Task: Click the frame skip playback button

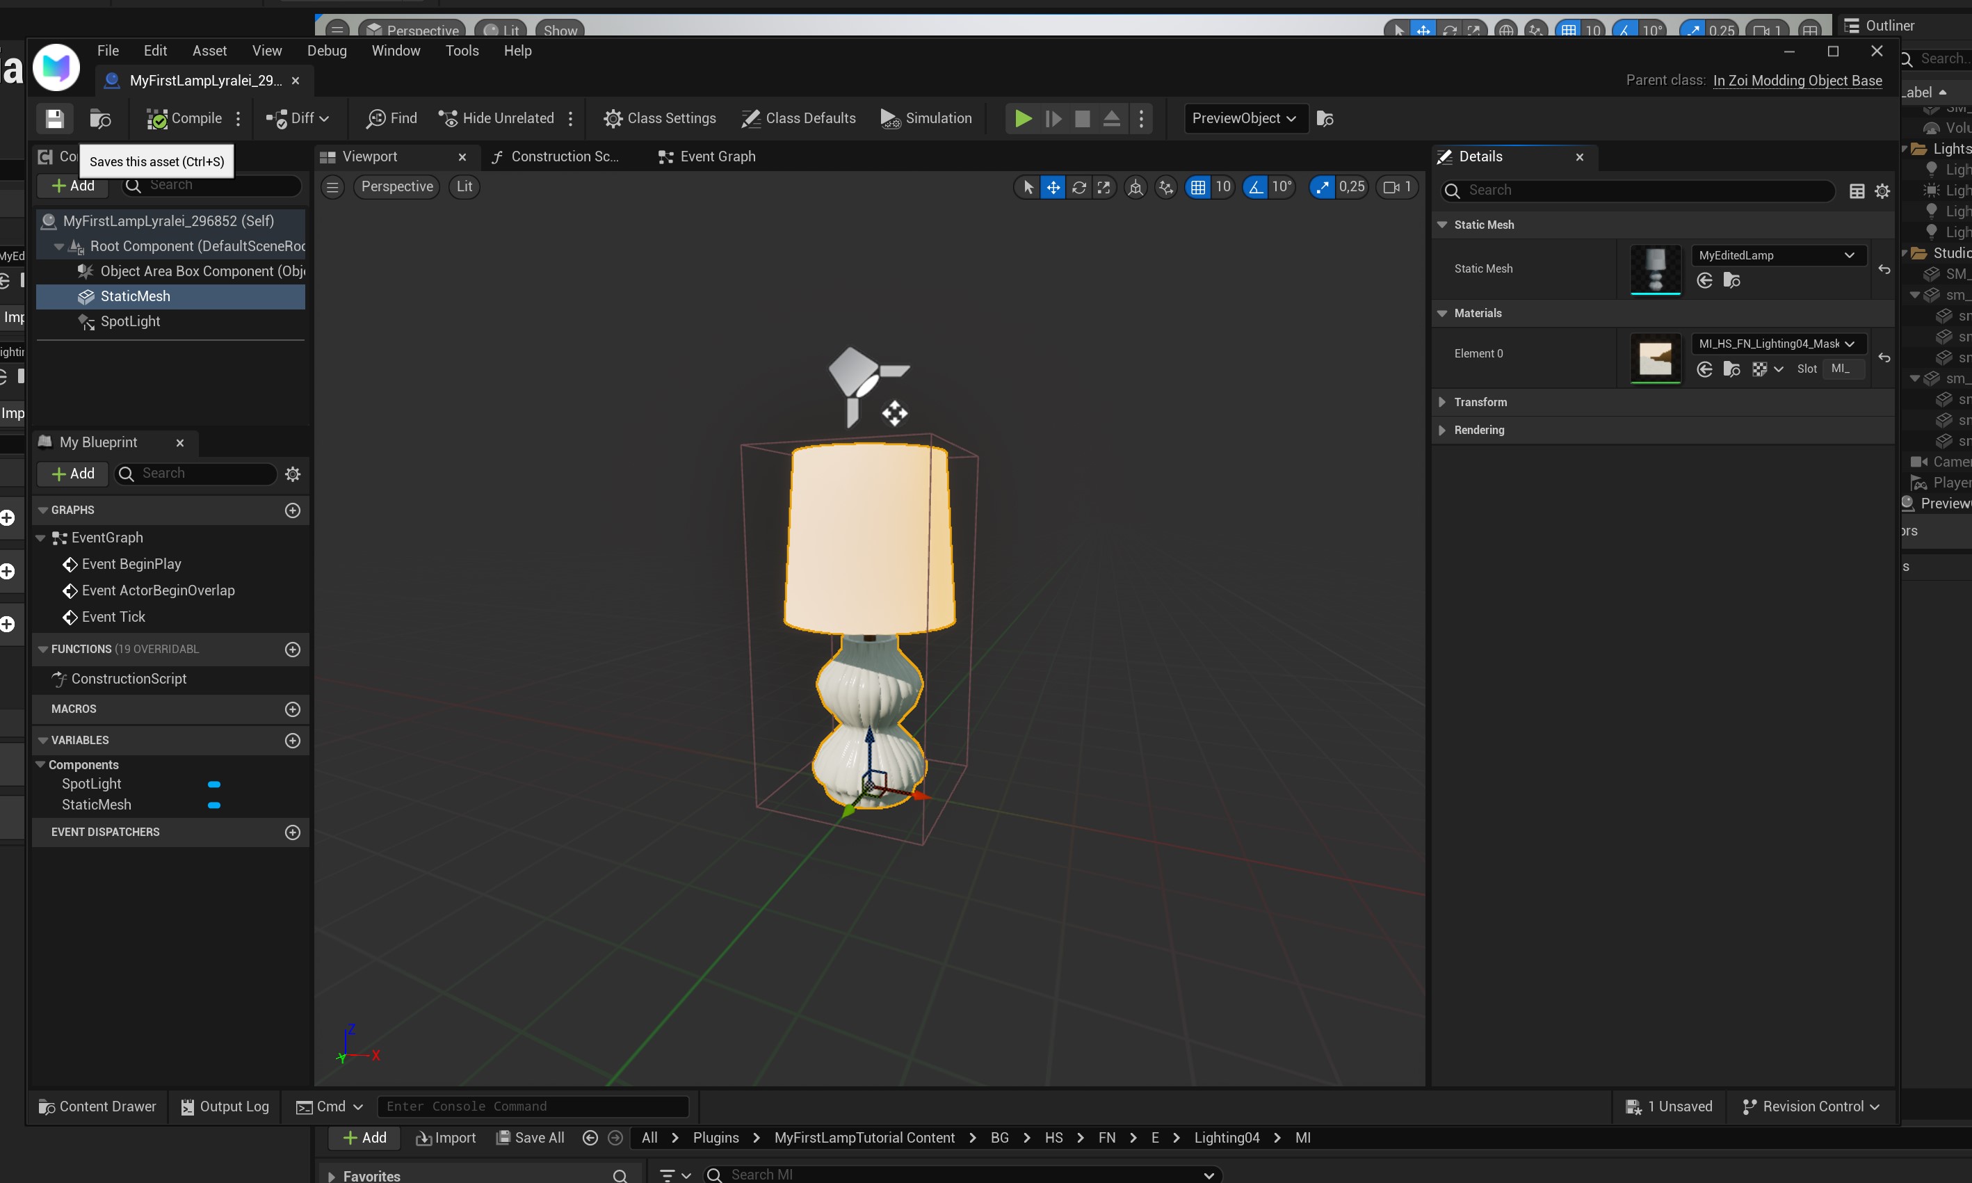Action: (1053, 119)
